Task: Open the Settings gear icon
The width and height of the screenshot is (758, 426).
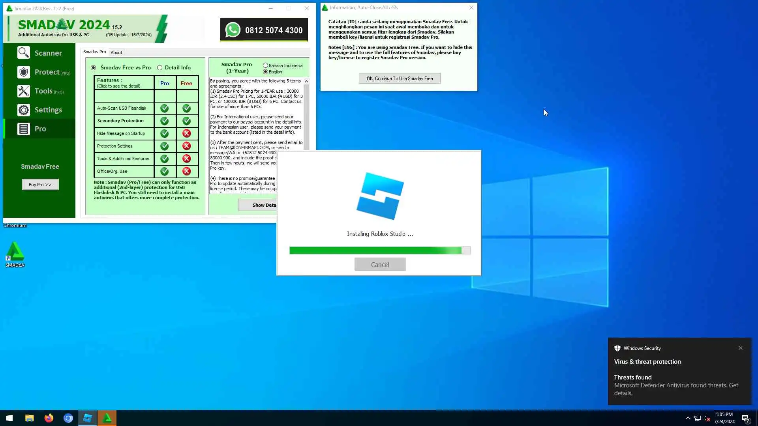Action: pos(24,110)
